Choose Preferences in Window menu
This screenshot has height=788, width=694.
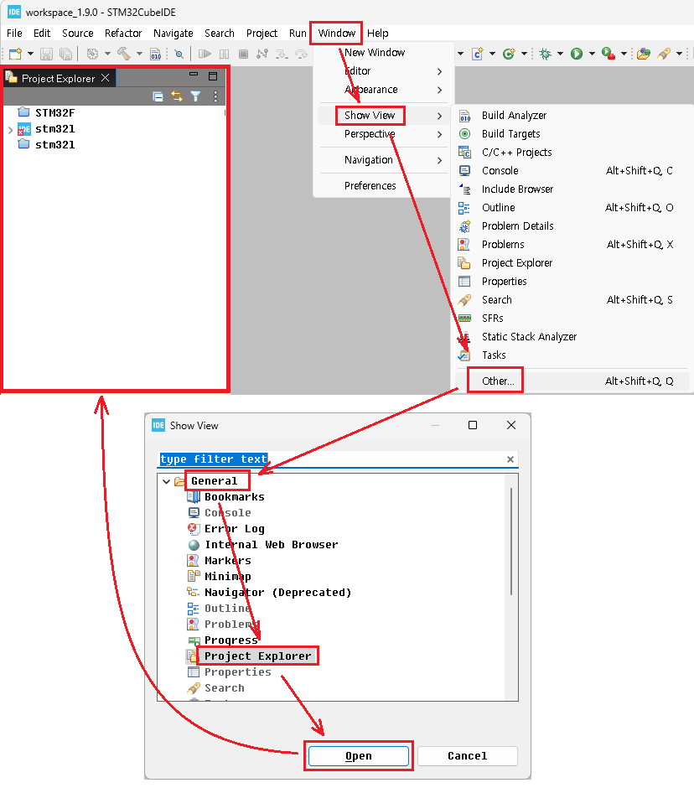click(x=382, y=186)
